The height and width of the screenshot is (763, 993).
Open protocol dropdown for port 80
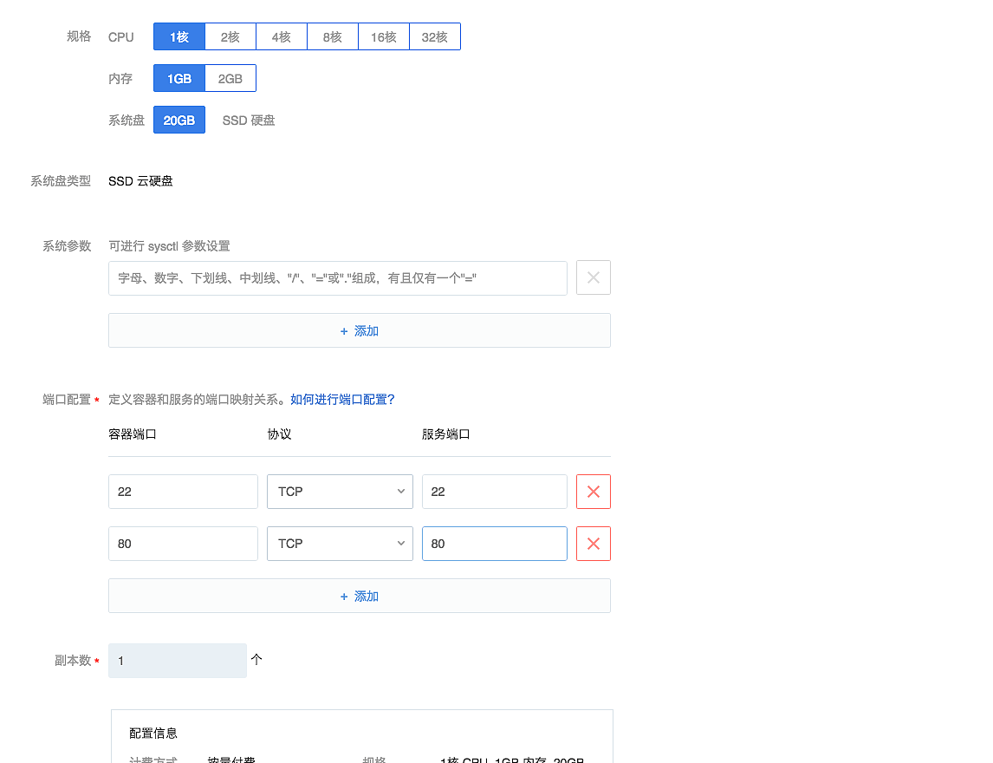(x=340, y=544)
